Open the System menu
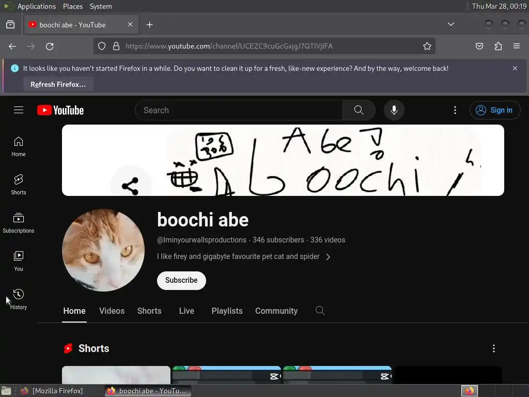This screenshot has height=397, width=529. pyautogui.click(x=101, y=6)
